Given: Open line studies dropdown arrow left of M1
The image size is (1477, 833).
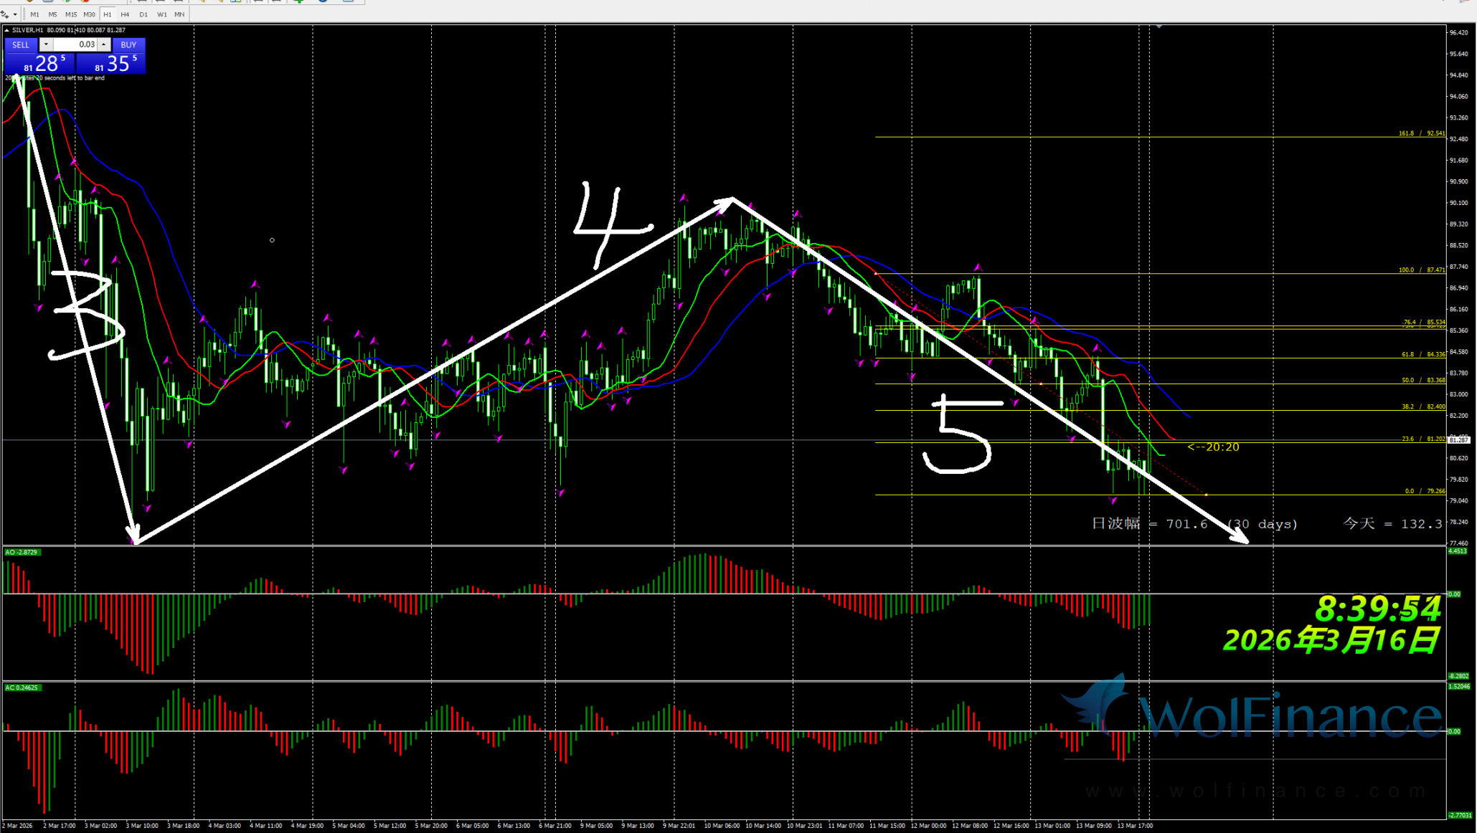Looking at the screenshot, I should tap(15, 14).
